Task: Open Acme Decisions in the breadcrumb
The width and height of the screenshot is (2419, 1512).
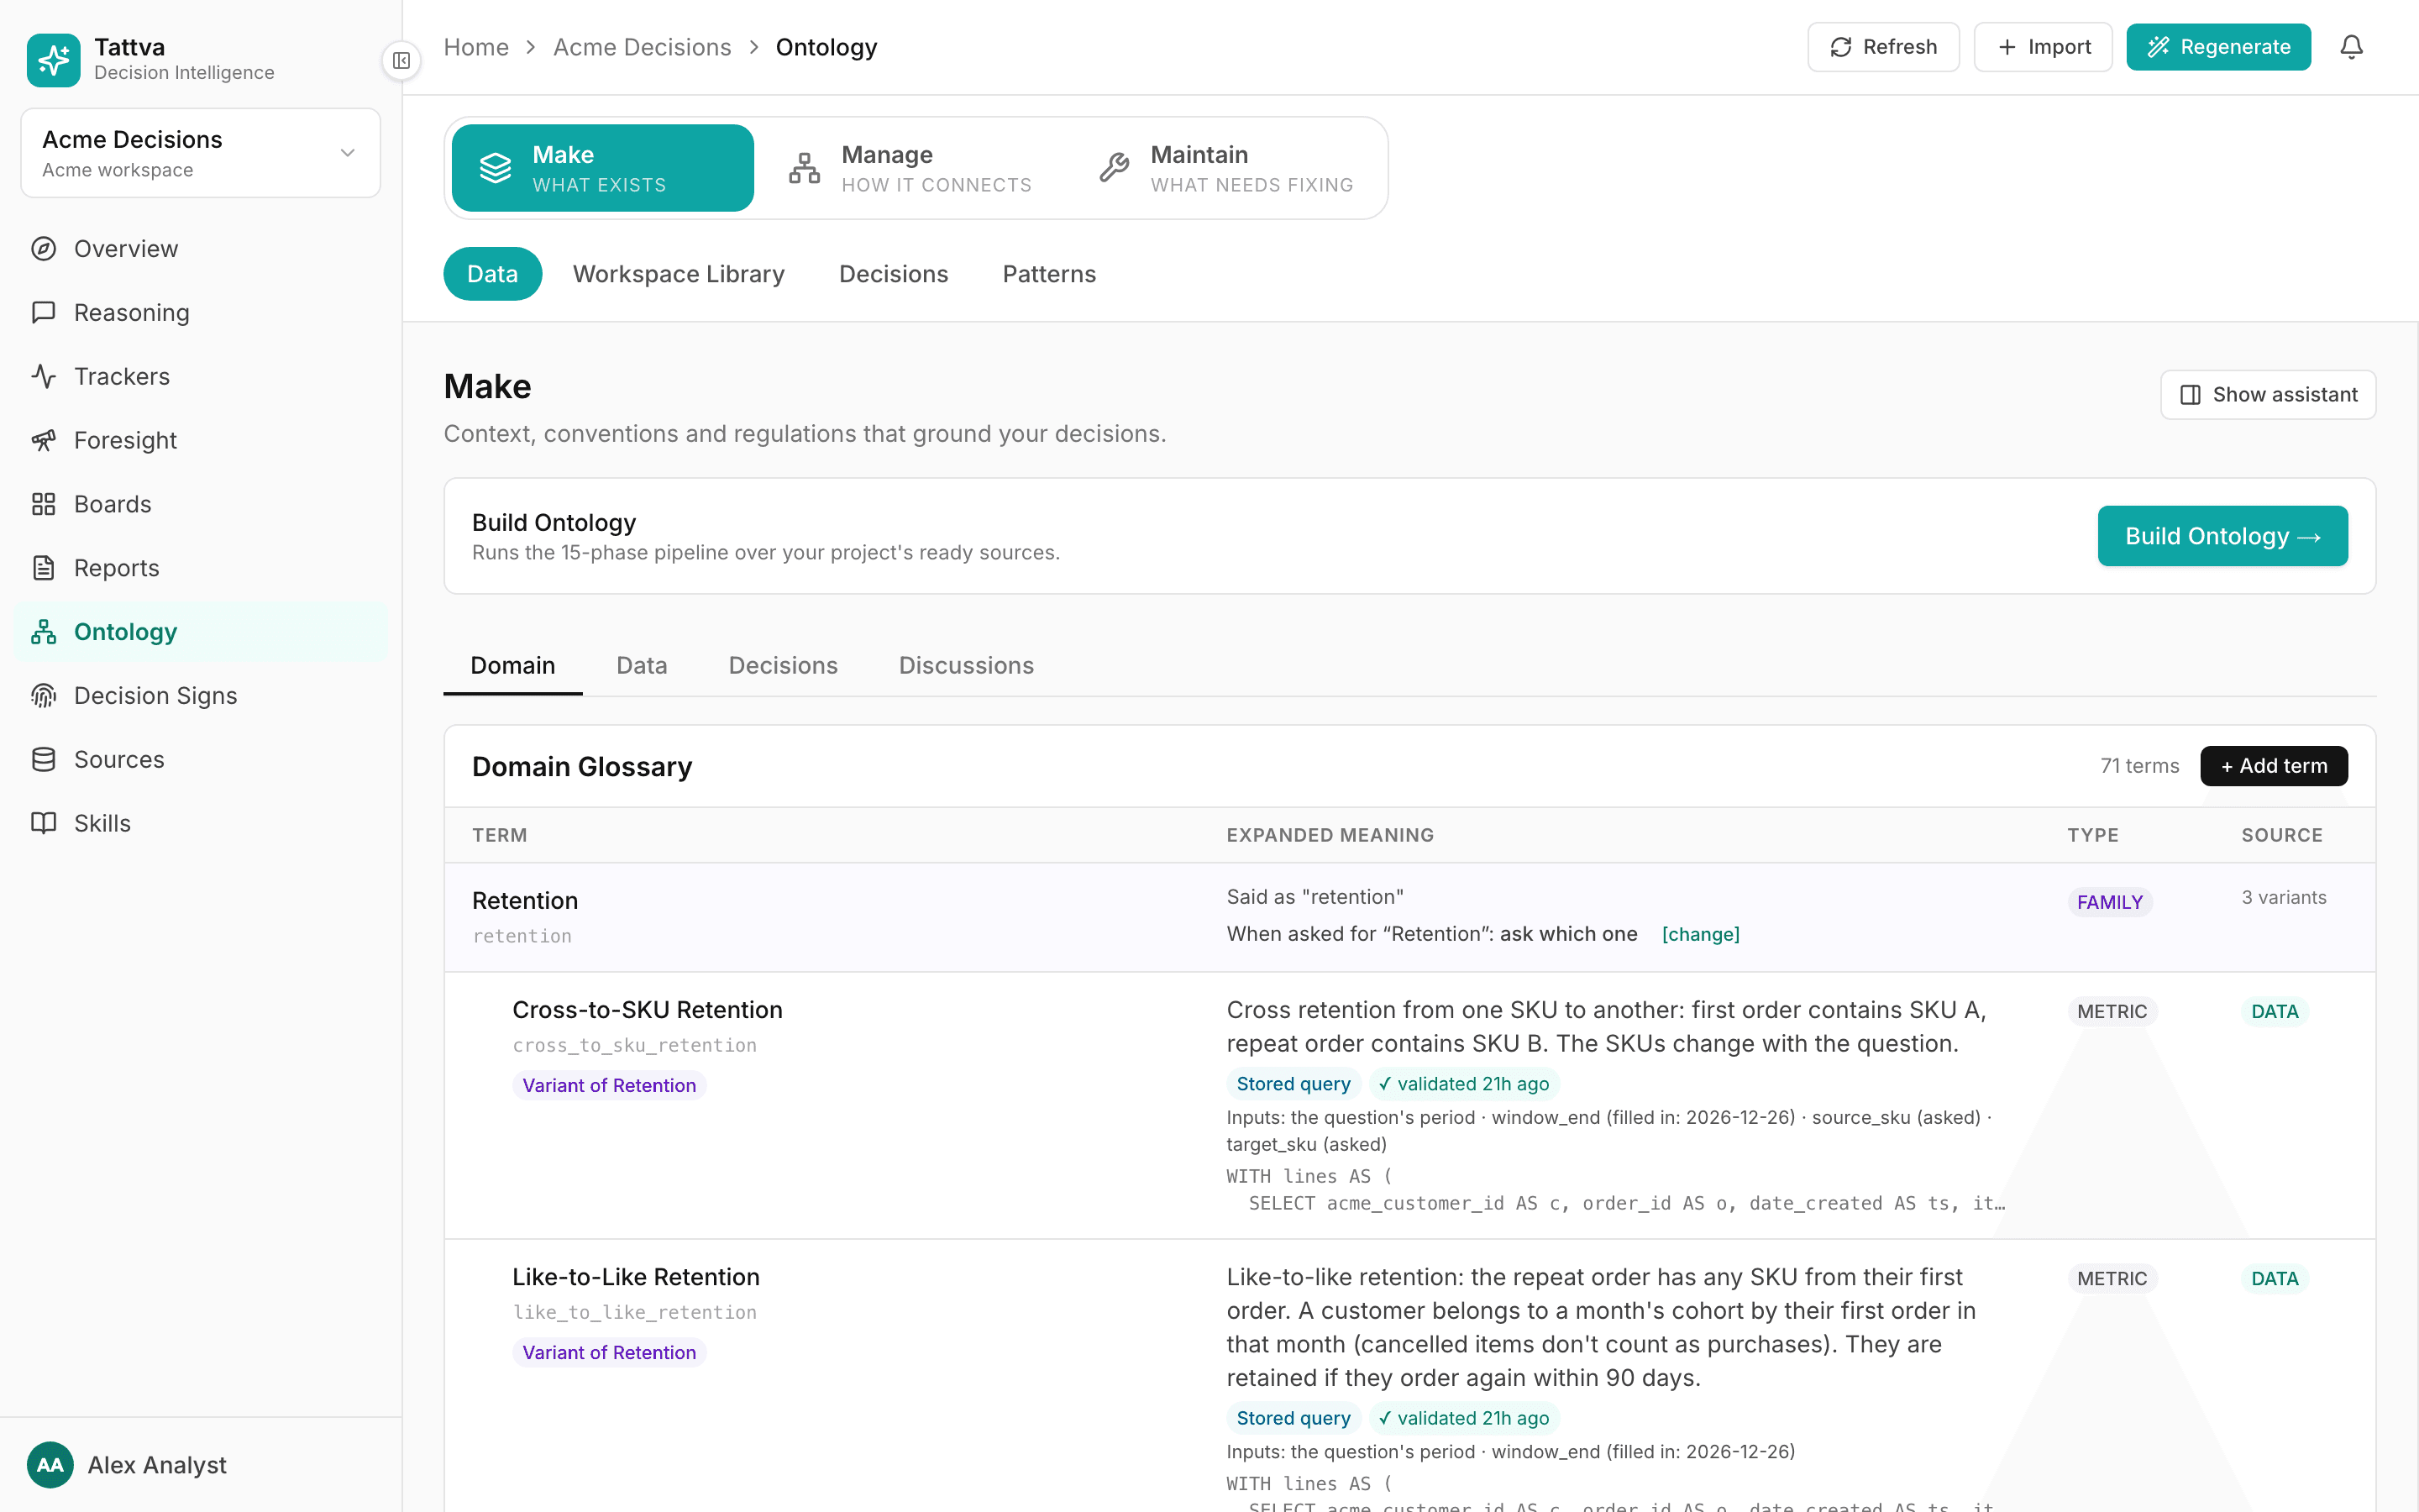Action: pyautogui.click(x=642, y=47)
